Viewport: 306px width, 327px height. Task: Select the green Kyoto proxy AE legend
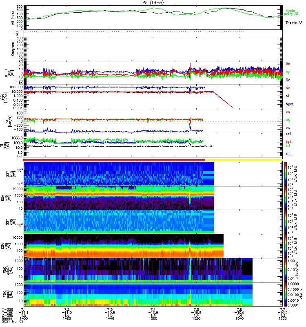[x=291, y=12]
